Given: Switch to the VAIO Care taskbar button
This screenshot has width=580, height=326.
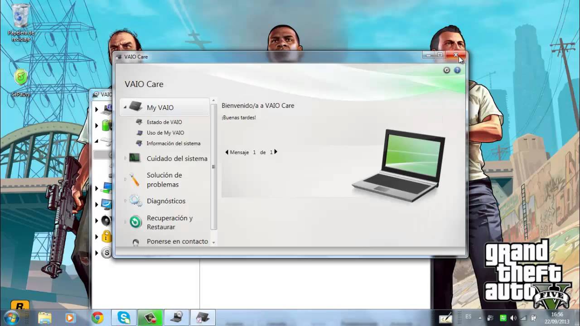Looking at the screenshot, I should (203, 318).
